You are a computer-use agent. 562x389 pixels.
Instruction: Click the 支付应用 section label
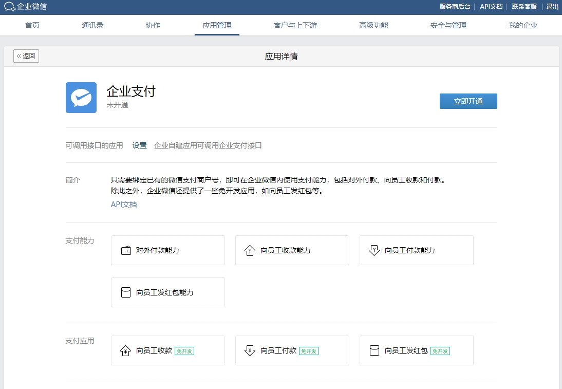tap(80, 341)
